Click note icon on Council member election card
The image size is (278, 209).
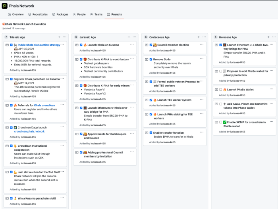click(147, 45)
